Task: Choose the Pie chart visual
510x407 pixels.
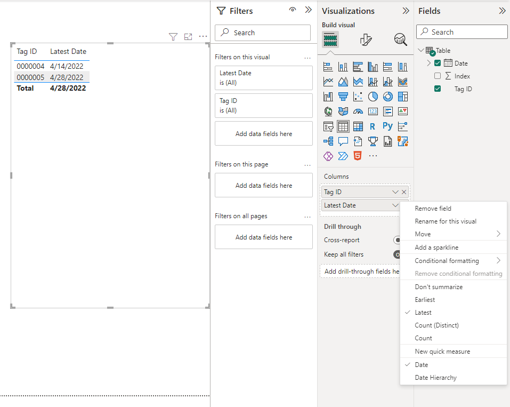Action: (x=373, y=97)
